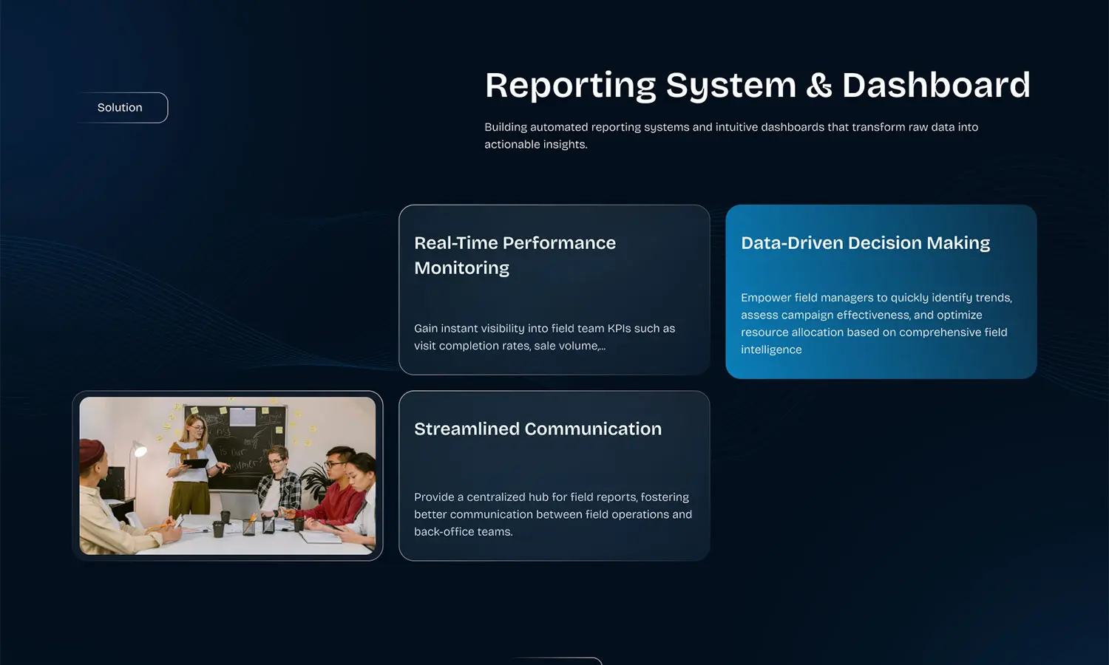Click the Reporting System & Dashboard heading
The image size is (1109, 665).
pyautogui.click(x=757, y=85)
